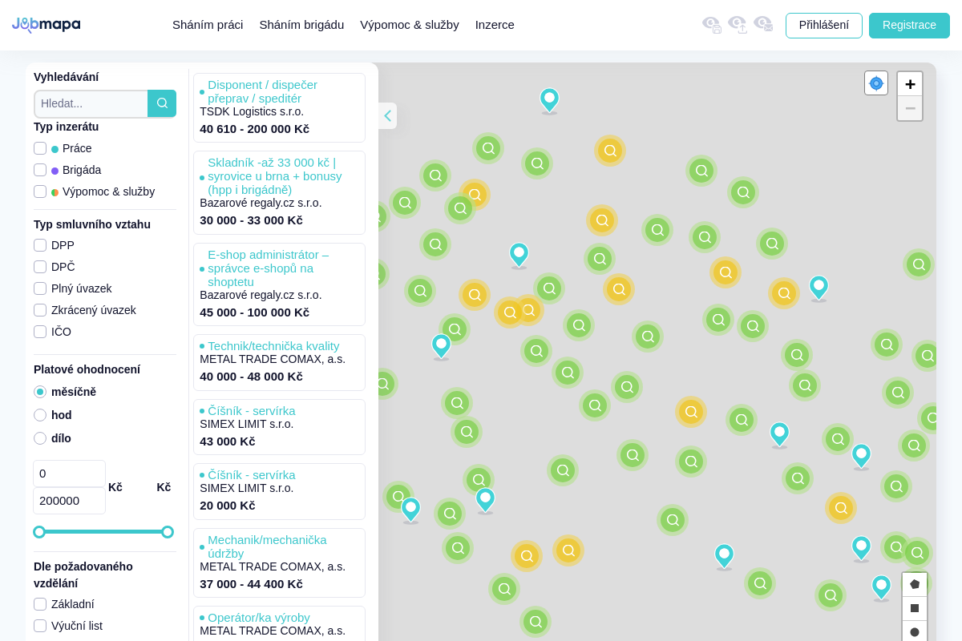This screenshot has width=962, height=641.
Task: Enable the Práce ad type checkbox
Action: click(40, 148)
